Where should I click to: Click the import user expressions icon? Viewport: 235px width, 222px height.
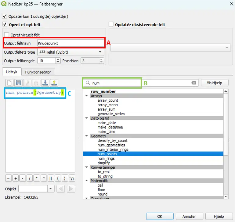click(45, 83)
